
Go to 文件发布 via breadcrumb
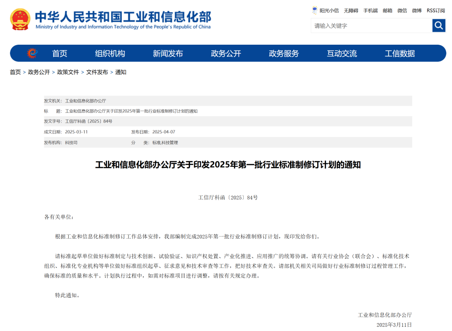[x=97, y=72]
